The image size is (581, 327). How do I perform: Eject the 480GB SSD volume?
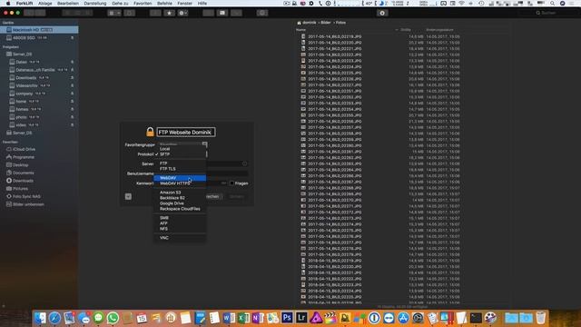[73, 38]
